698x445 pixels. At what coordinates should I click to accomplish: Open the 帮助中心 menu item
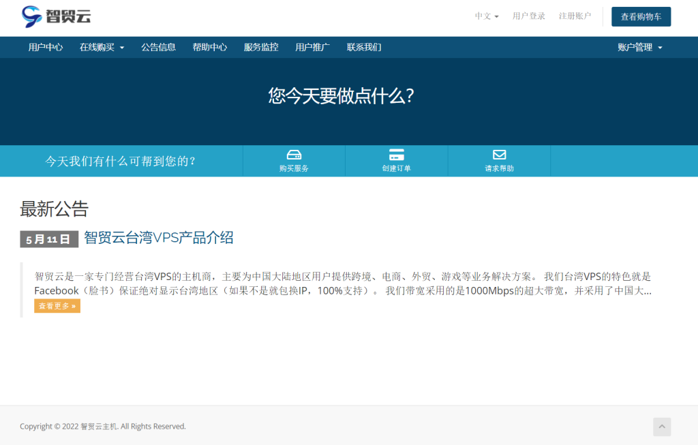tap(210, 47)
